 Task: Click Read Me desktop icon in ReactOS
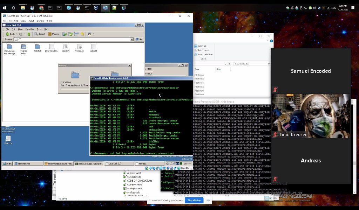click(x=8, y=140)
